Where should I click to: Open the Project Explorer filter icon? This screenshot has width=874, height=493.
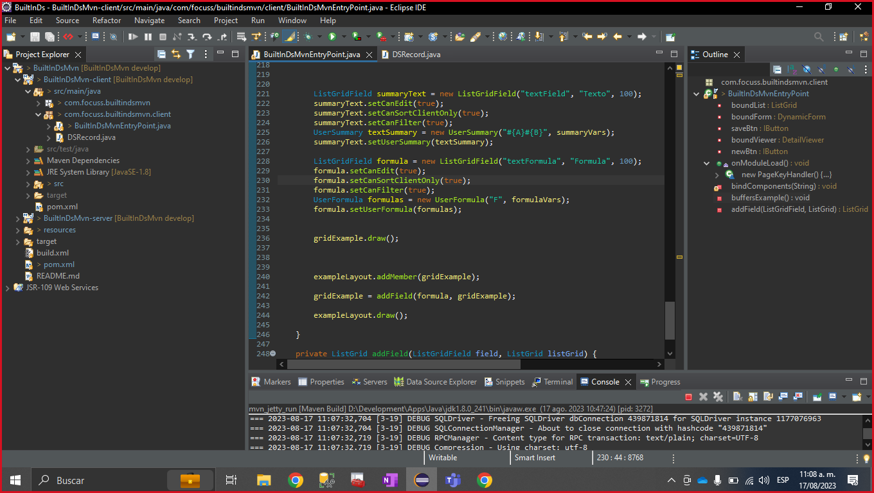[x=190, y=55]
